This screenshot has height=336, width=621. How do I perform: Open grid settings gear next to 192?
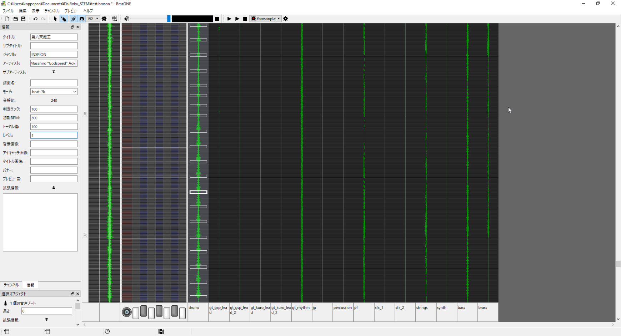click(104, 19)
